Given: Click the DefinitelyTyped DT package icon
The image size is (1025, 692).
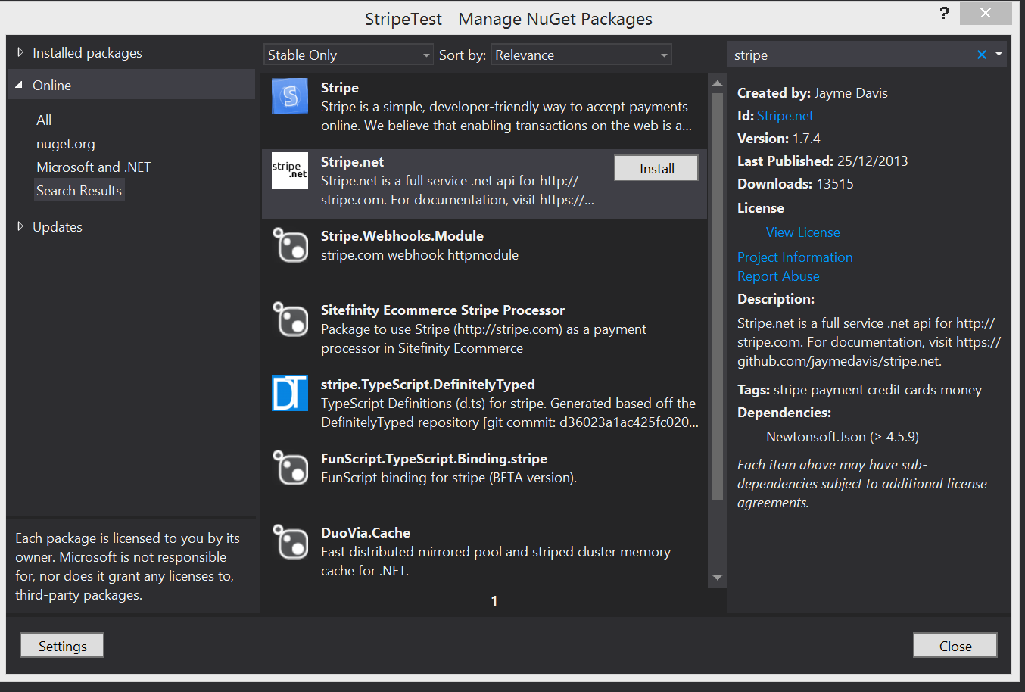Looking at the screenshot, I should pyautogui.click(x=290, y=393).
